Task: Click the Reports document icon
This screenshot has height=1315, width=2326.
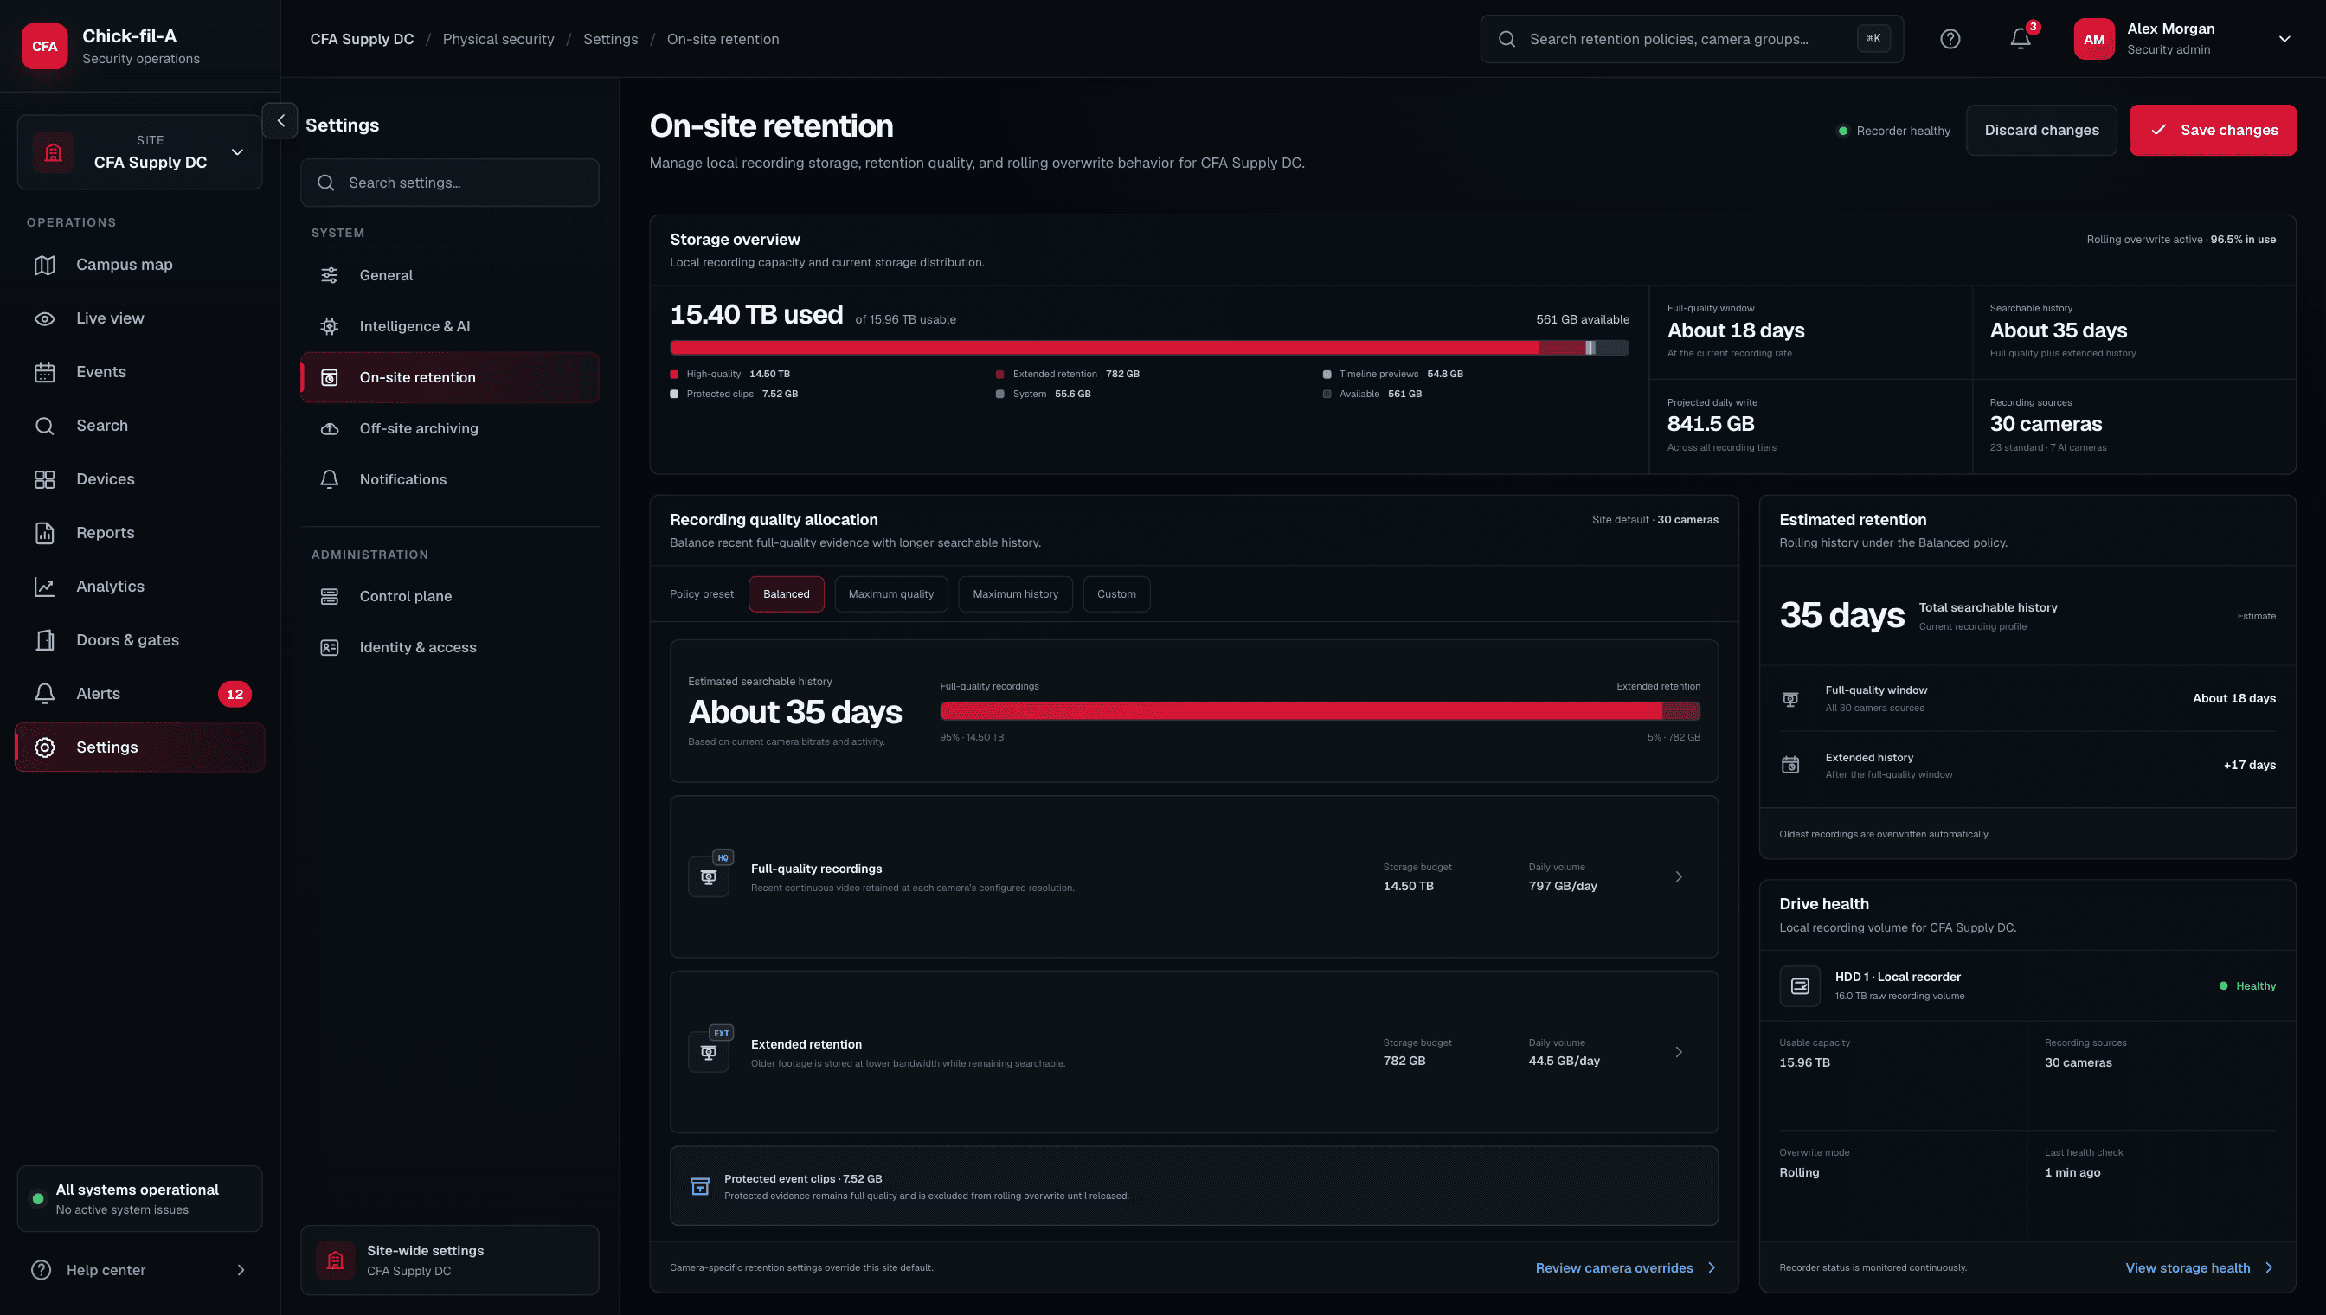Action: (44, 533)
